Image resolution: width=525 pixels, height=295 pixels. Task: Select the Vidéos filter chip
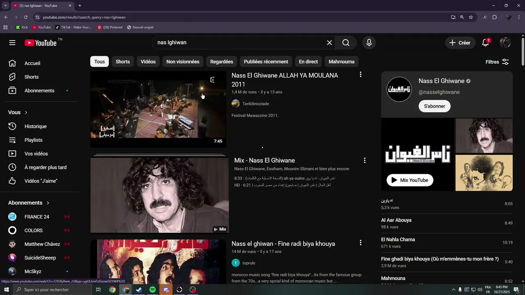point(148,61)
